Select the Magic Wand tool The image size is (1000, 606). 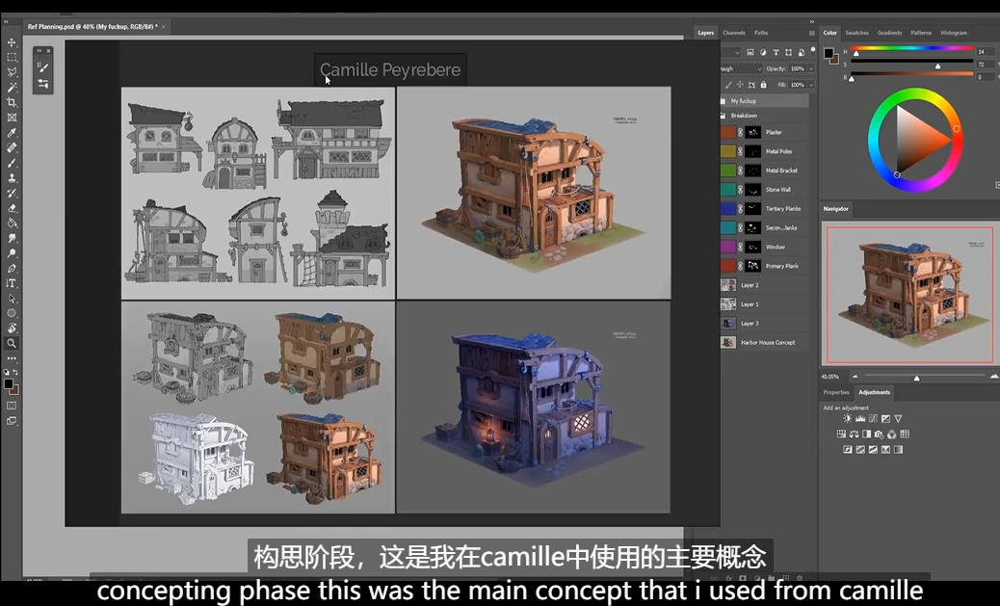click(x=12, y=88)
